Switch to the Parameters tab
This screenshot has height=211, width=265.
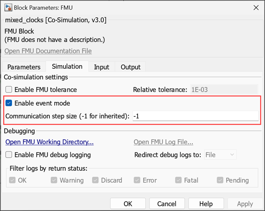coord(24,67)
